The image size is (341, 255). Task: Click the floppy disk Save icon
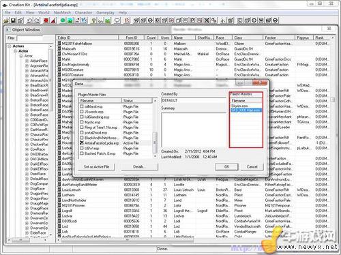tap(13, 20)
